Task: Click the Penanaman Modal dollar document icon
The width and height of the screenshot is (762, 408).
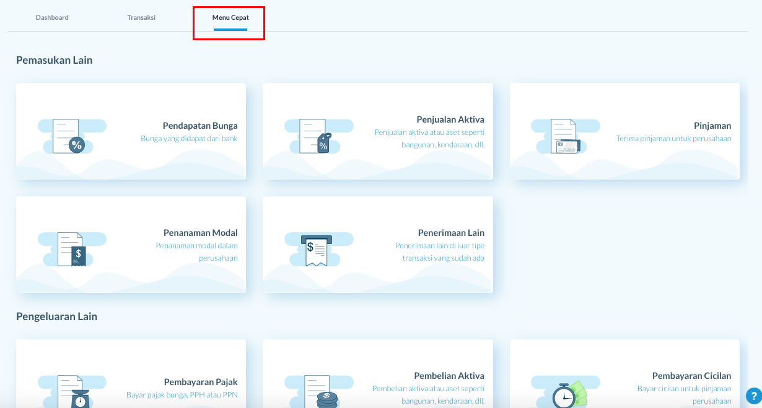Action: [72, 250]
